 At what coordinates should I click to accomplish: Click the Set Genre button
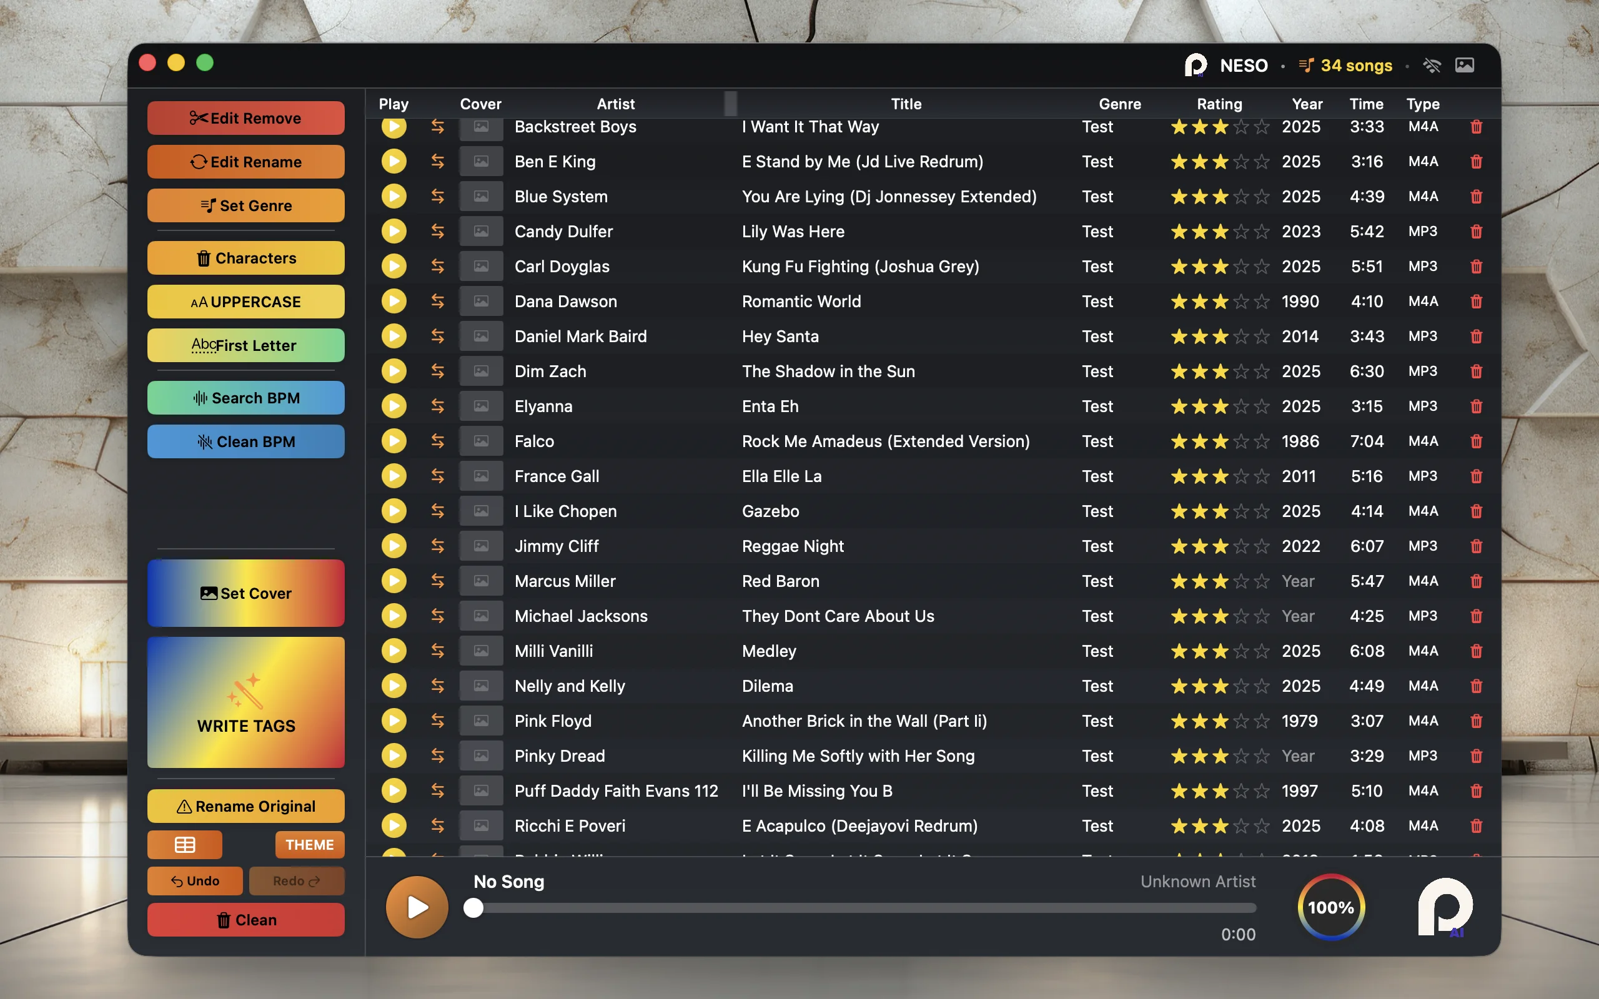[246, 205]
